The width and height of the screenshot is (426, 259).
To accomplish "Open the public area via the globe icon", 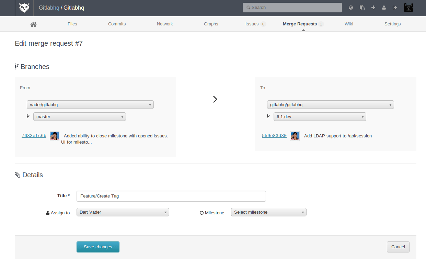I will [350, 7].
